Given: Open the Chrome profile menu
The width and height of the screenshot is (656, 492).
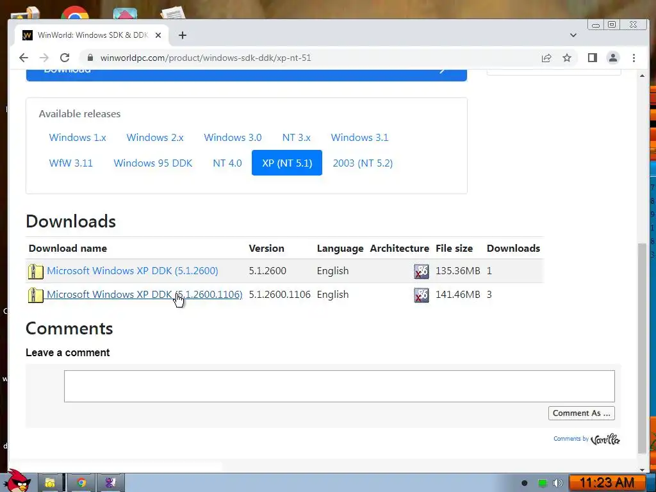Looking at the screenshot, I should pyautogui.click(x=613, y=58).
